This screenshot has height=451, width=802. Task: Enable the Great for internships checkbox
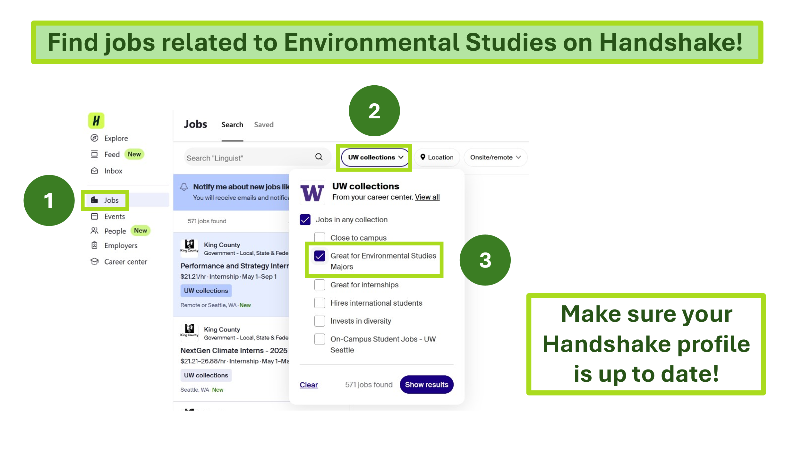(320, 285)
